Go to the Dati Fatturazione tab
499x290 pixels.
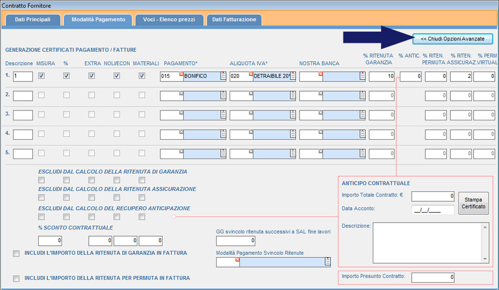point(234,19)
